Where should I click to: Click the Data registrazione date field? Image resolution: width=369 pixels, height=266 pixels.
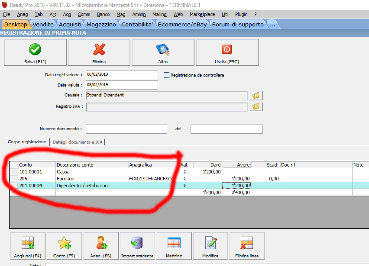point(122,74)
